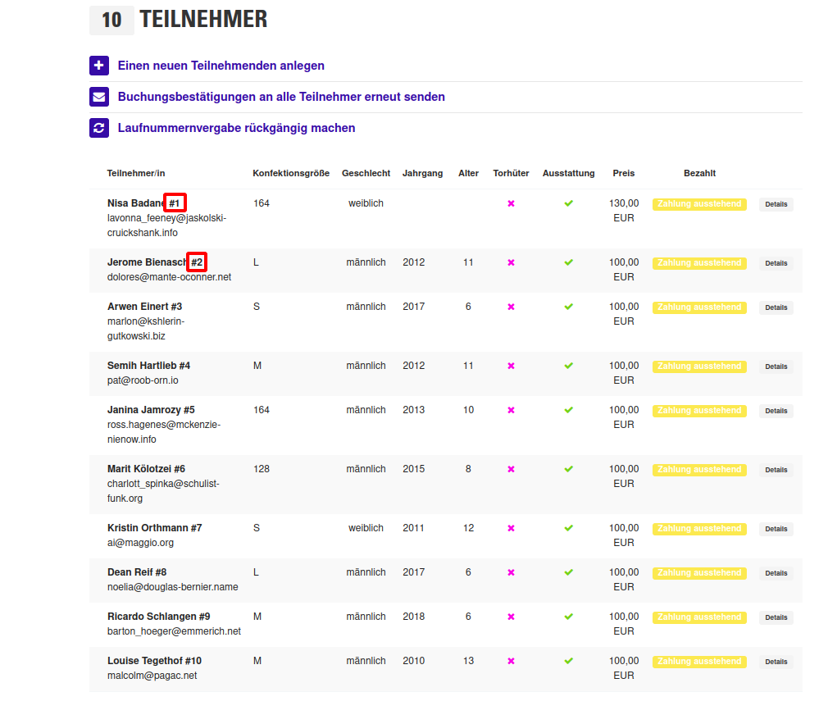Click 'Zahlung ausstehend' badge for Nisa Badane
This screenshot has height=724, width=837.
pyautogui.click(x=699, y=204)
